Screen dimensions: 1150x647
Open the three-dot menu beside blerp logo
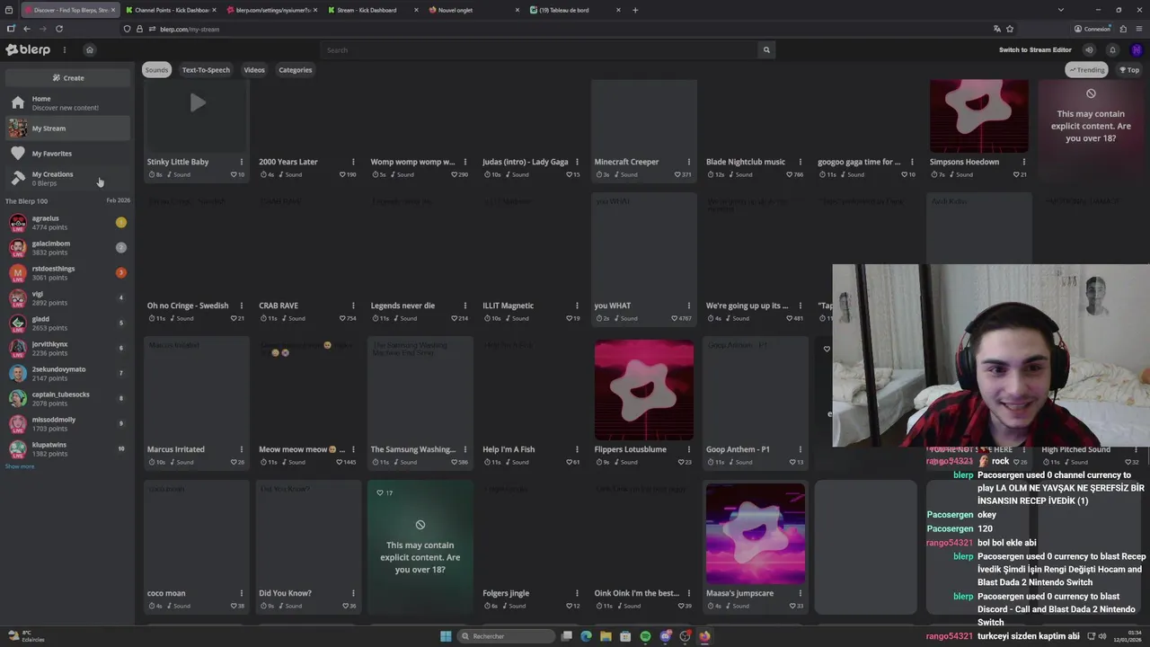tap(64, 49)
